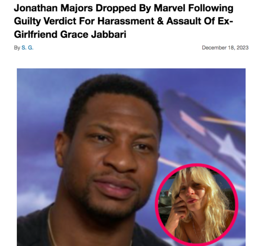Click the word "Assault" in the headline
Screen dimensions: 258x246
pyautogui.click(x=184, y=21)
